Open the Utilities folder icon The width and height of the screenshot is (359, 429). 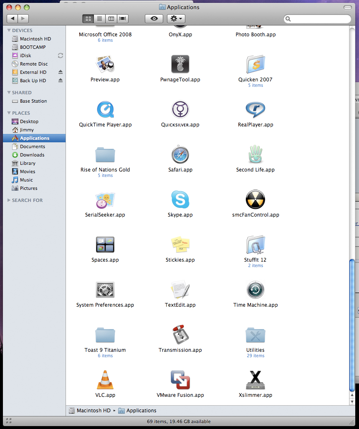pos(255,335)
